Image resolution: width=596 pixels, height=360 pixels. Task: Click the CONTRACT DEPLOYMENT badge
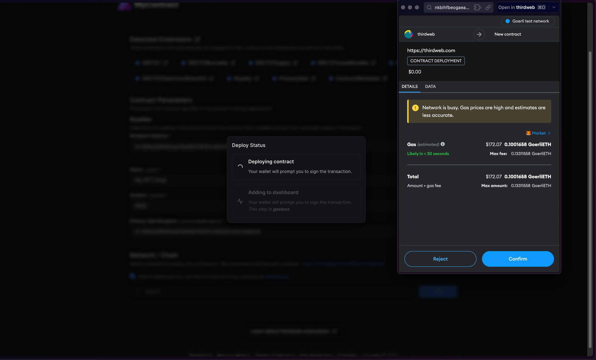click(x=436, y=61)
